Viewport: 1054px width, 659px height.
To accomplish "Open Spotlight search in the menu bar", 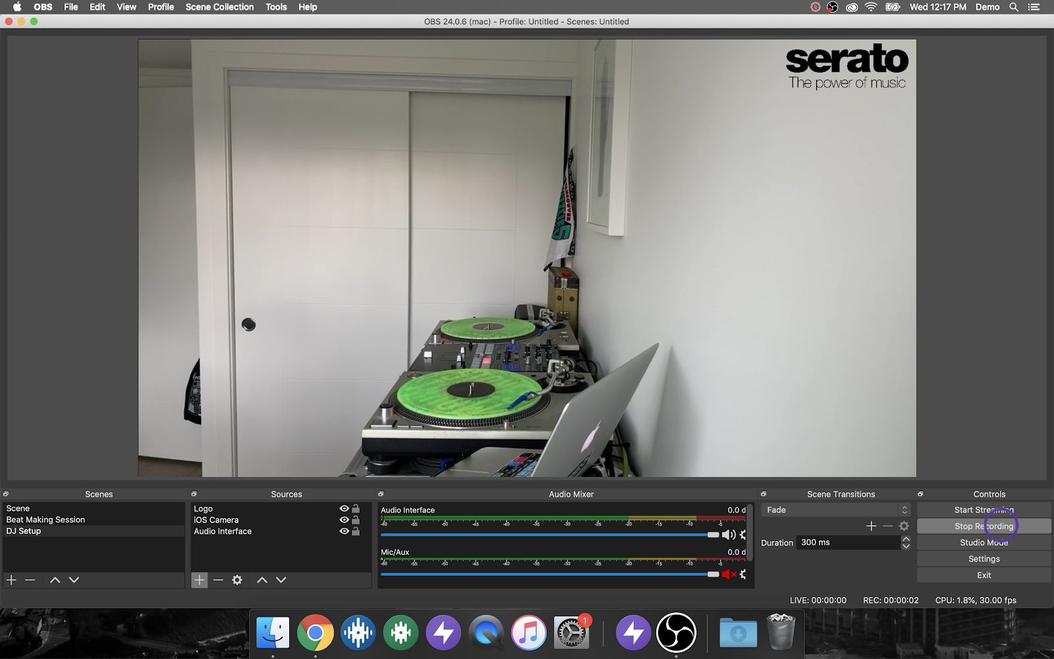I will [x=1014, y=7].
